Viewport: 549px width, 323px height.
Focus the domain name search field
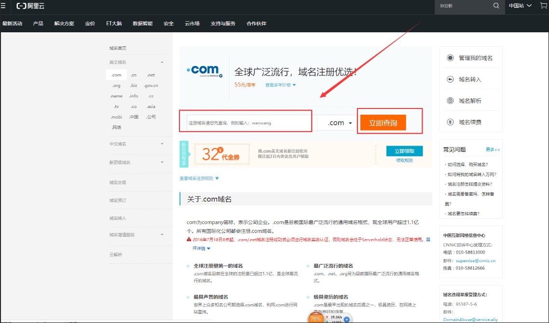pyautogui.click(x=249, y=123)
